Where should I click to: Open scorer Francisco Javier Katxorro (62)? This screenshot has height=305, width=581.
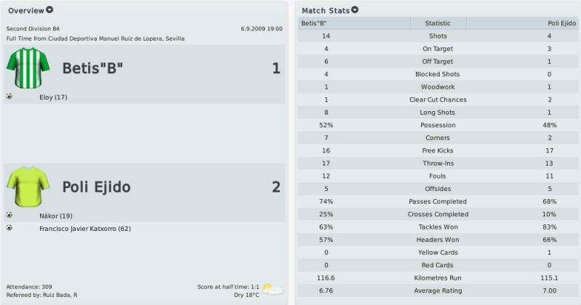85,229
